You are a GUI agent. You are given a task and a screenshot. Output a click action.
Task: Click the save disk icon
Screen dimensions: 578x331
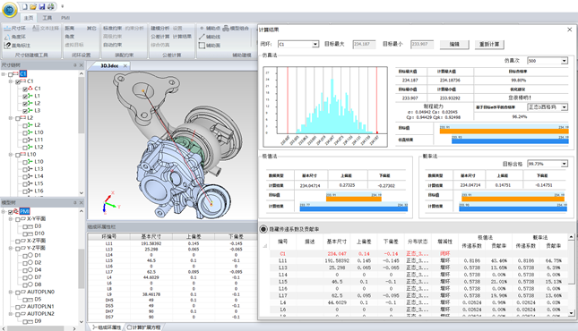click(x=42, y=6)
